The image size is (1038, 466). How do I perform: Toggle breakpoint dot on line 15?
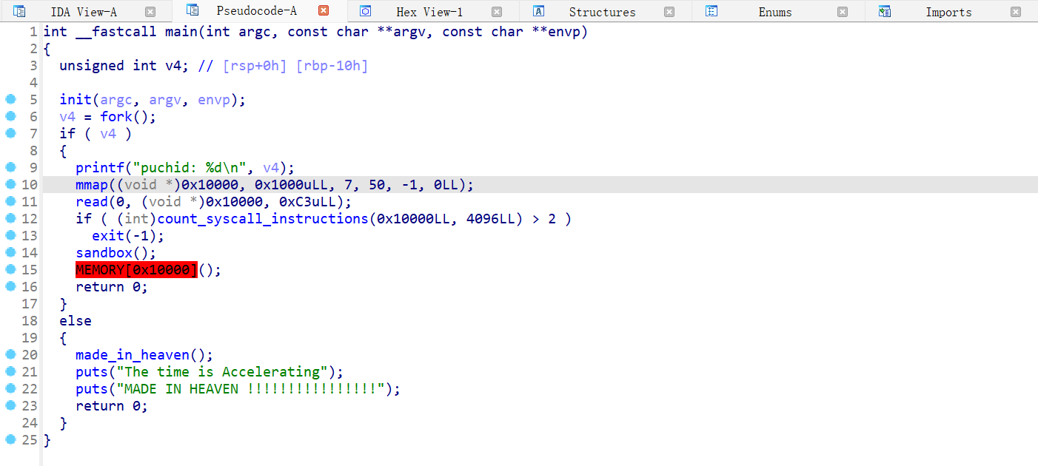pyautogui.click(x=10, y=270)
